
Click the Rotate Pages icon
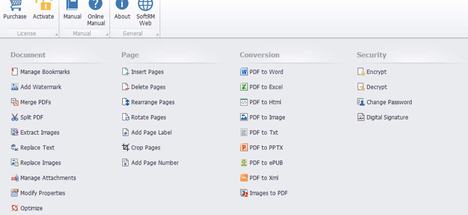[x=126, y=117]
